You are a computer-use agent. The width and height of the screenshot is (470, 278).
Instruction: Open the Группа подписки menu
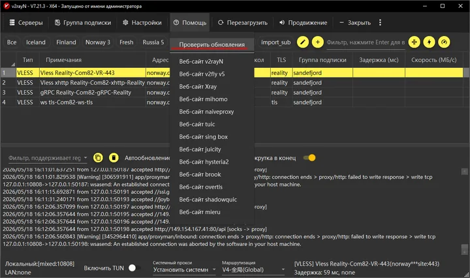pos(83,22)
